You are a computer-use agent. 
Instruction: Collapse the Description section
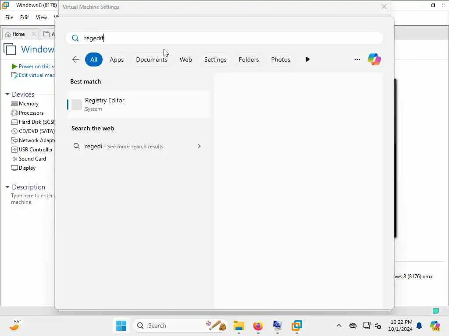[x=7, y=187]
